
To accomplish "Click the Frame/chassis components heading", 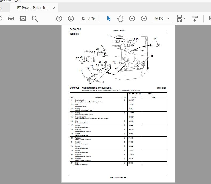I will [96, 88].
